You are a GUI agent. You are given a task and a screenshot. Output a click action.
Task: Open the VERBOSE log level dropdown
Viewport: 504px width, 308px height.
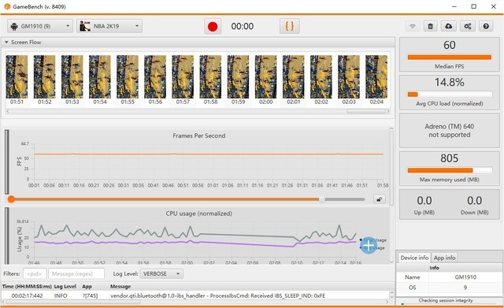[161, 274]
